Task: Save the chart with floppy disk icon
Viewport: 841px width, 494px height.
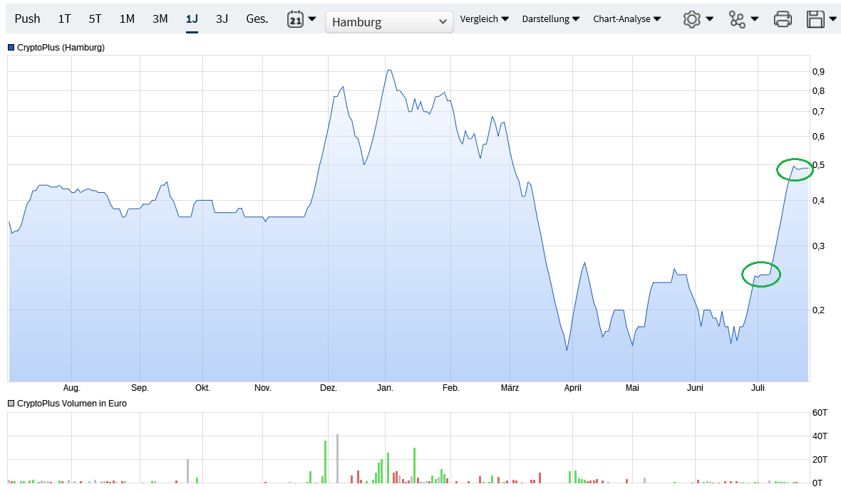Action: [815, 19]
